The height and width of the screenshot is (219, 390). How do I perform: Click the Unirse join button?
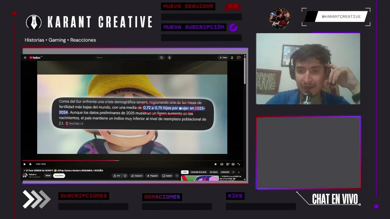coord(48,176)
